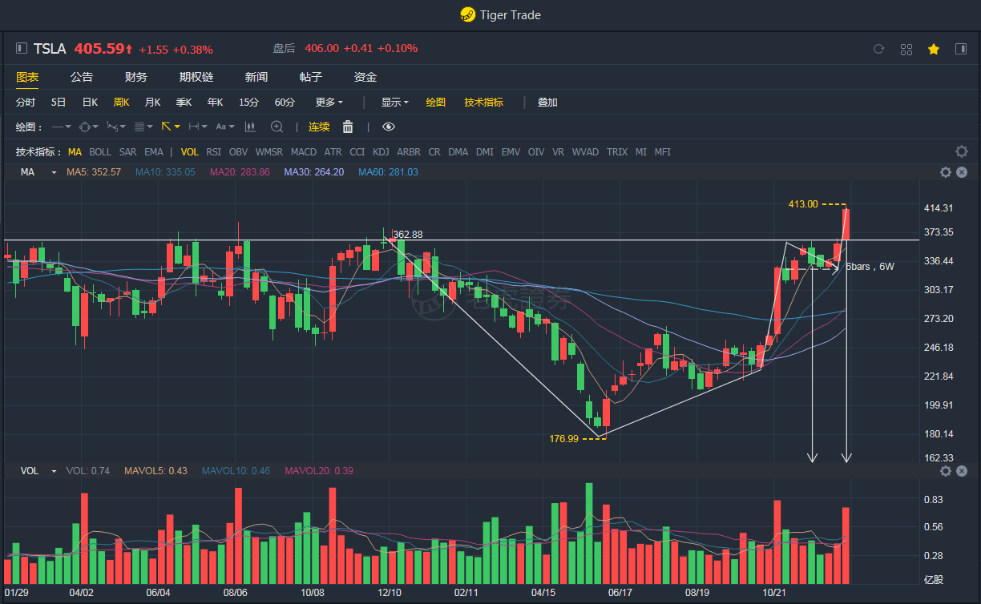Open the 公告 tab
981x604 pixels.
[x=82, y=77]
